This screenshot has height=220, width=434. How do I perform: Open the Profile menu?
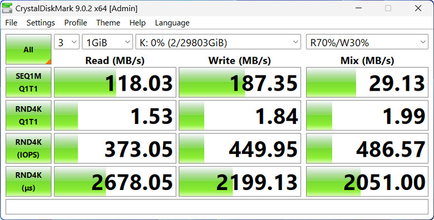[x=76, y=23]
